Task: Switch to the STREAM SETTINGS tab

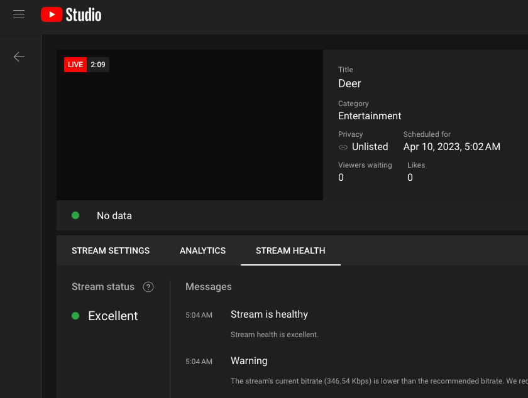Action: (x=111, y=250)
